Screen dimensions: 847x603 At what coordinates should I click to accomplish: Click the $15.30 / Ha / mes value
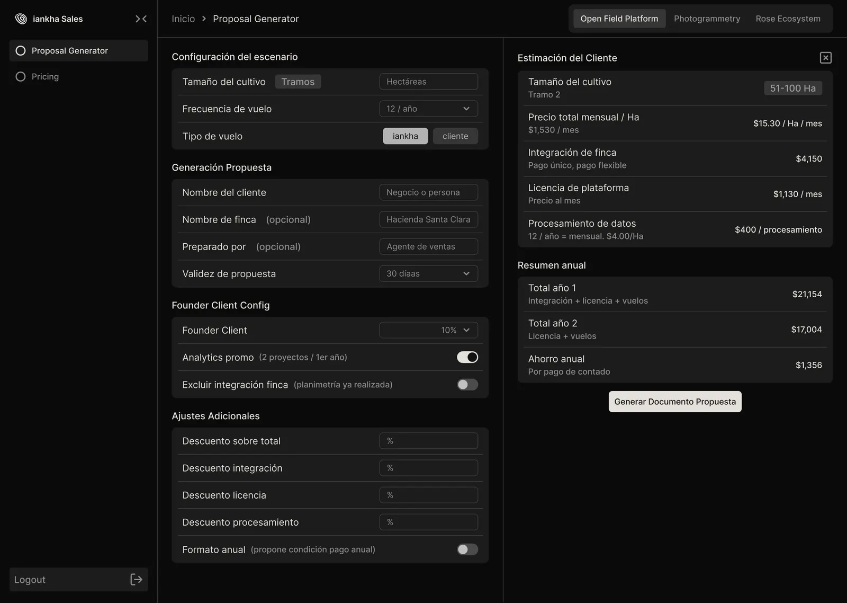pyautogui.click(x=788, y=123)
